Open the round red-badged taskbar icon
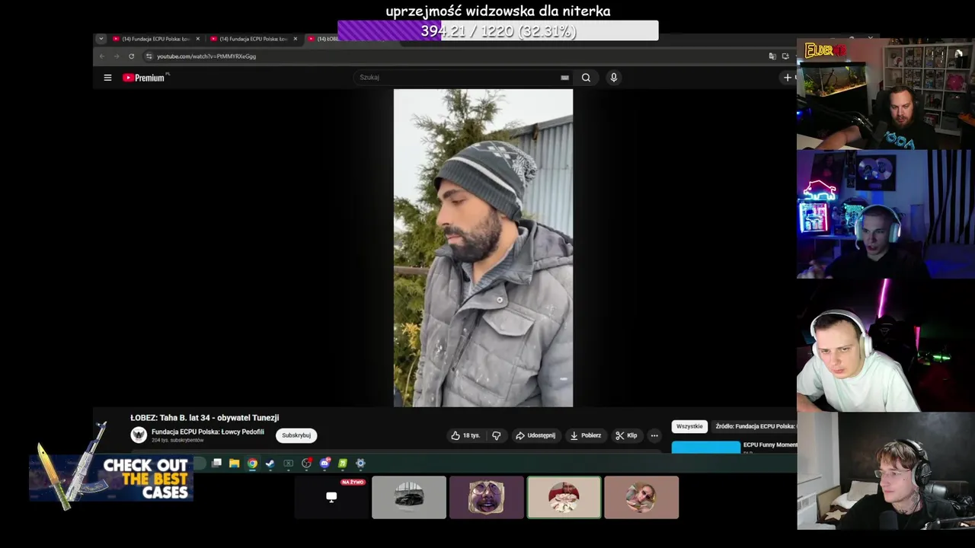 pos(306,463)
